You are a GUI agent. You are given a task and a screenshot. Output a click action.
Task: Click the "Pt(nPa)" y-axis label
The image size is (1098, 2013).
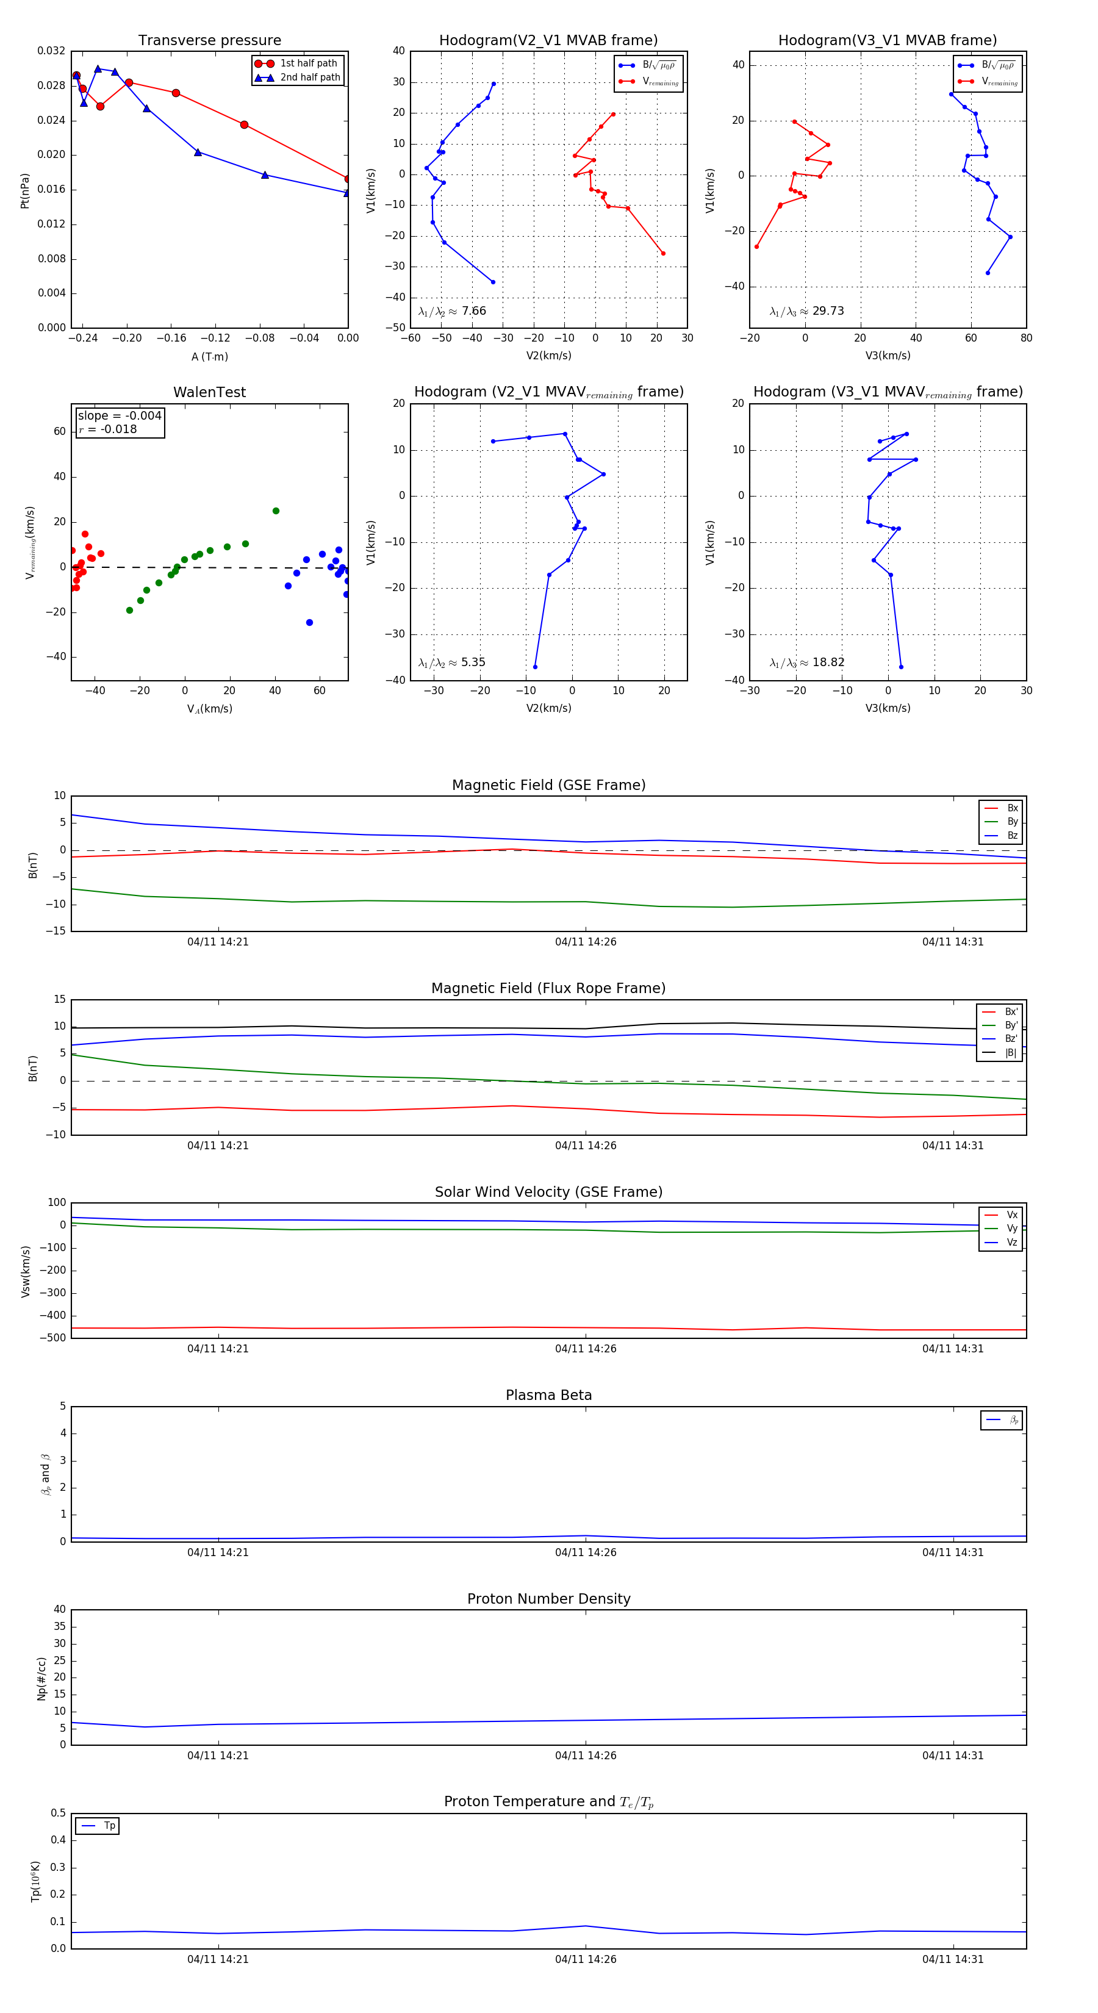pyautogui.click(x=25, y=191)
